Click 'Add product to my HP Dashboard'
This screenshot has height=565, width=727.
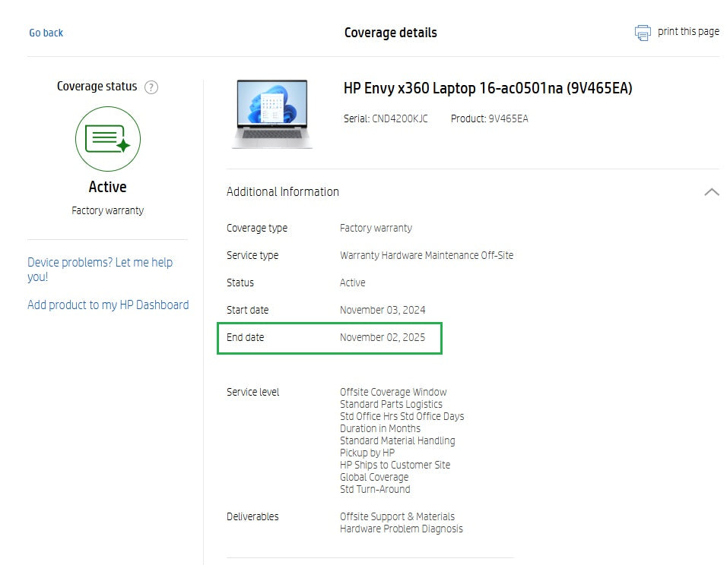tap(108, 305)
